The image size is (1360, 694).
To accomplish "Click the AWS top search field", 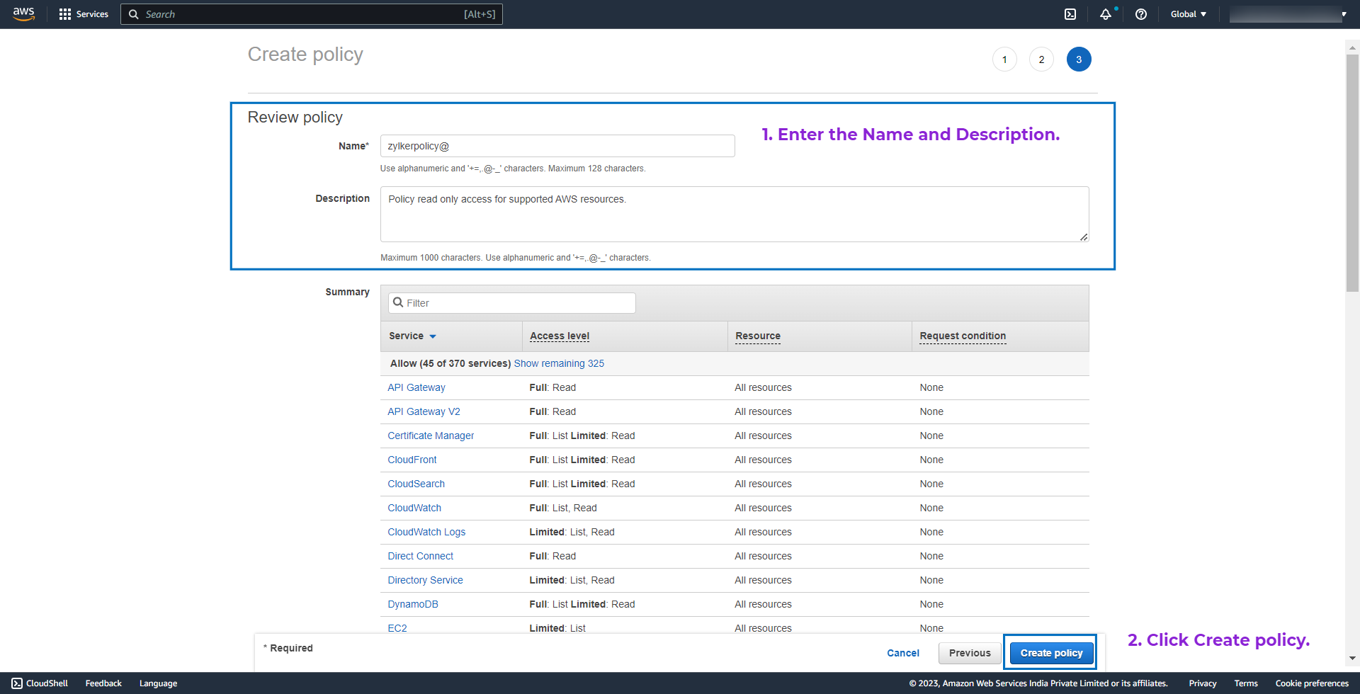I will pyautogui.click(x=312, y=14).
